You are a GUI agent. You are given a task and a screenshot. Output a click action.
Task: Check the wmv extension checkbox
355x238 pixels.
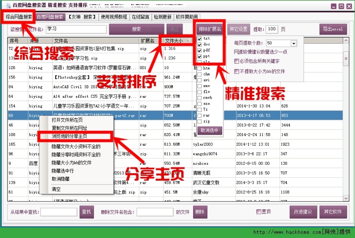point(199,86)
